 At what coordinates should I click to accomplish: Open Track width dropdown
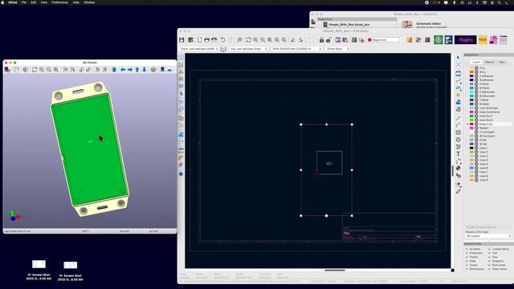(199, 49)
